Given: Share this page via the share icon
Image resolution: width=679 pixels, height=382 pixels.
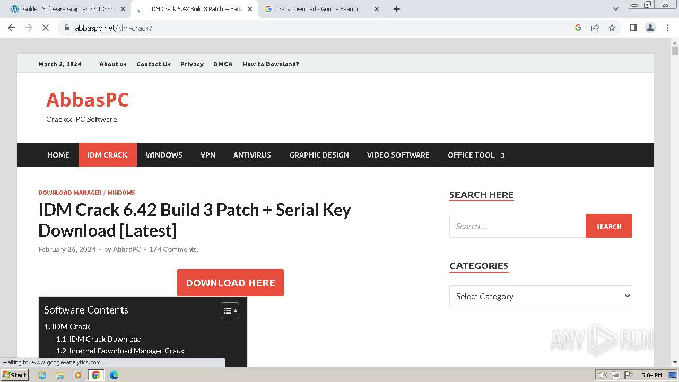Looking at the screenshot, I should click(x=595, y=28).
